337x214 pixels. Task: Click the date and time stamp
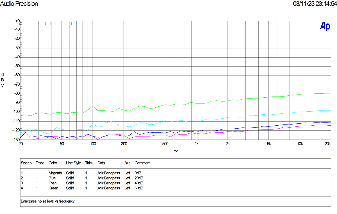(315, 4)
